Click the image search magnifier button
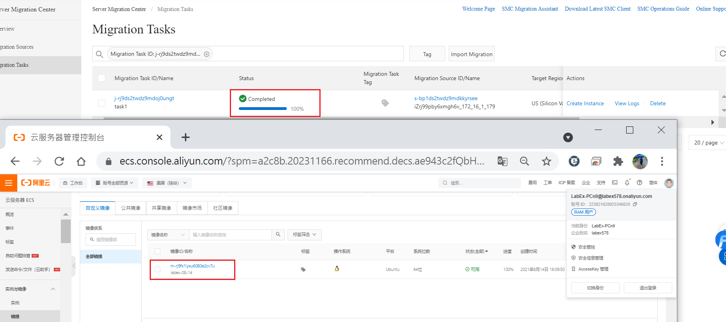 (x=278, y=234)
